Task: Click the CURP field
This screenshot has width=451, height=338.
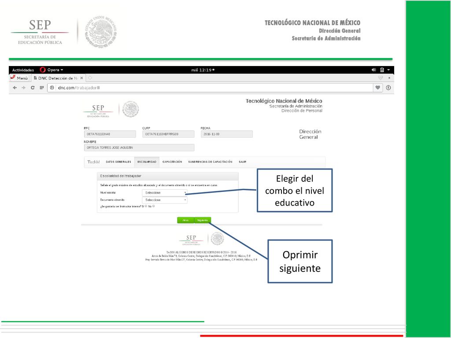Action: coord(168,134)
